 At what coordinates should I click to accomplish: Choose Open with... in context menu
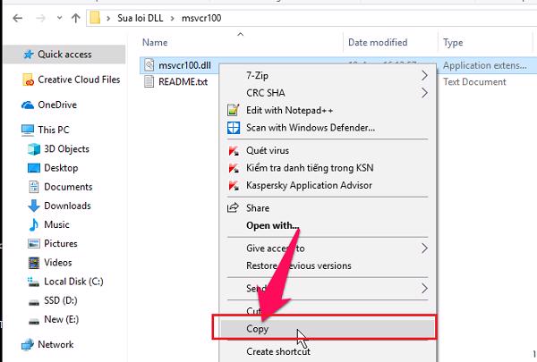pyautogui.click(x=272, y=225)
